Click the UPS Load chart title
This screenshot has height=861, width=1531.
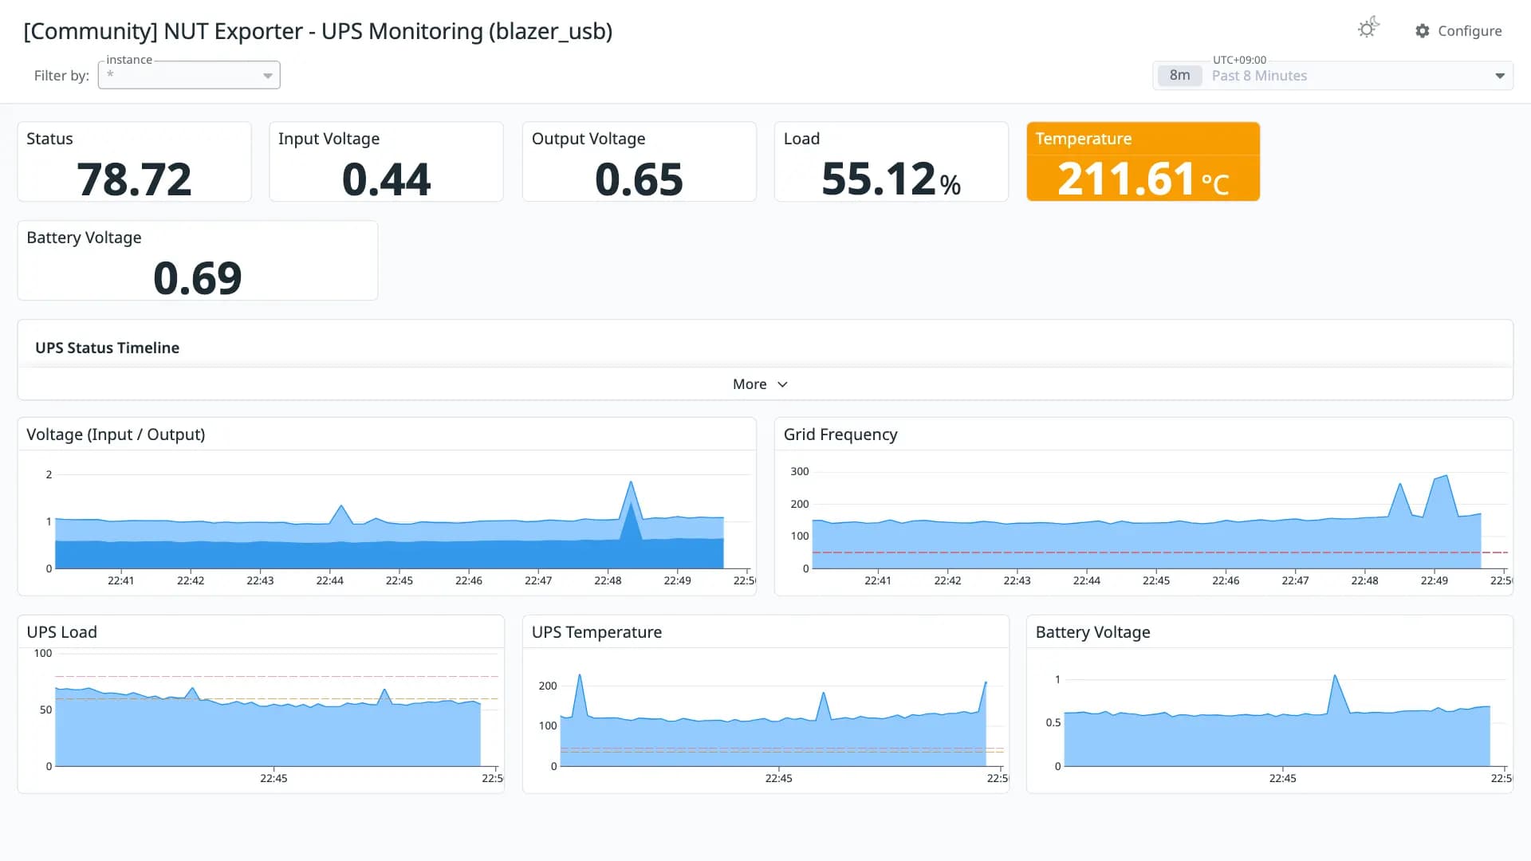tap(61, 632)
